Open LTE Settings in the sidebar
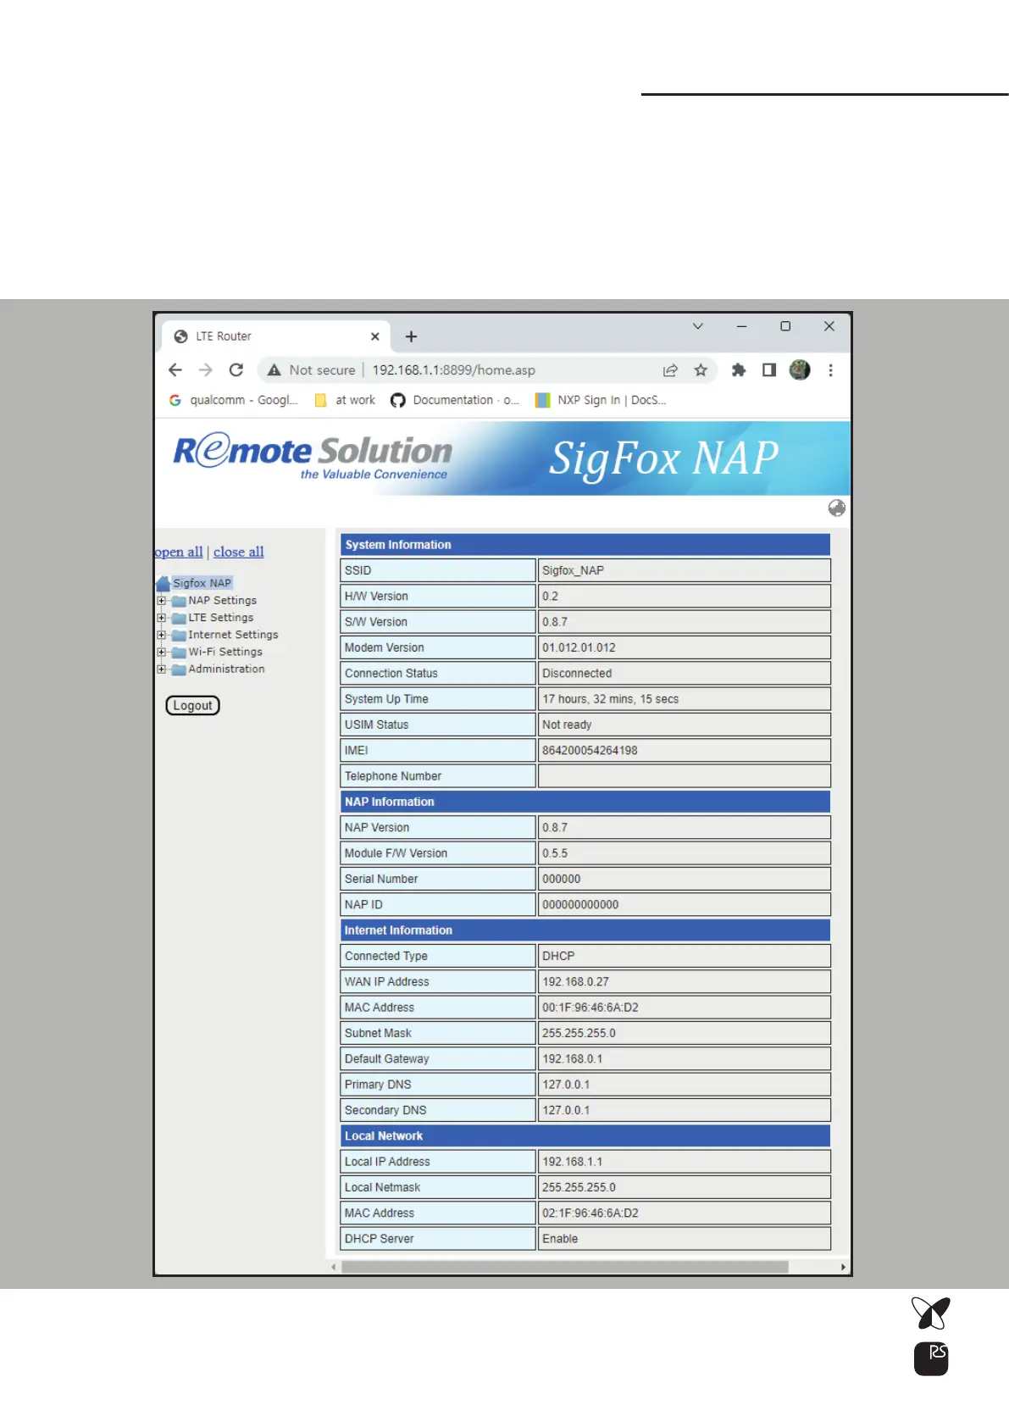1009x1427 pixels. [220, 618]
